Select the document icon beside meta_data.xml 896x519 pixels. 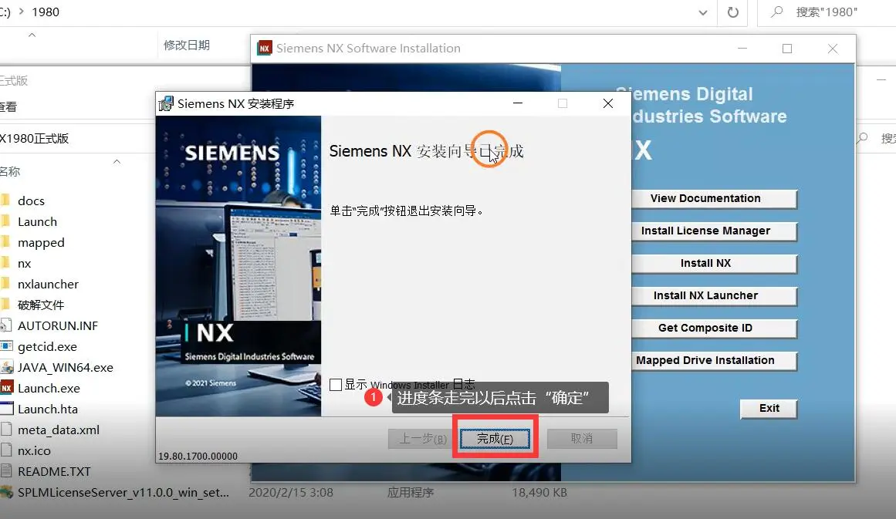coord(6,430)
